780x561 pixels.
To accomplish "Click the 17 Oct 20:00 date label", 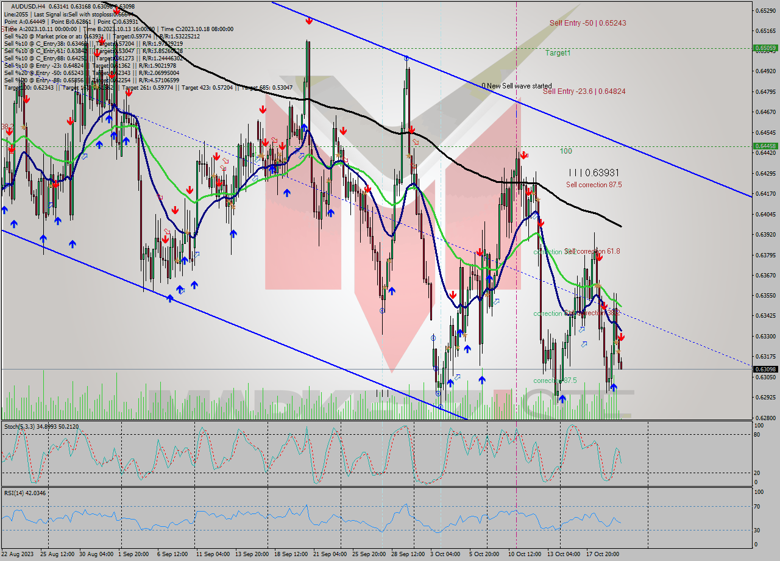I will coord(602,554).
